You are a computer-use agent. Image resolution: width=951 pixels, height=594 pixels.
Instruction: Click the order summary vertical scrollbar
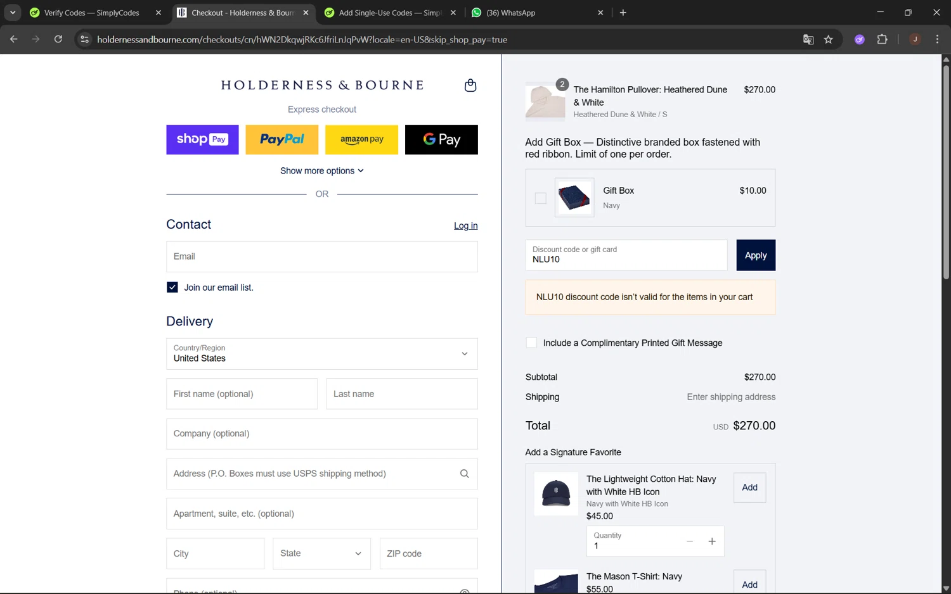pyautogui.click(x=946, y=171)
